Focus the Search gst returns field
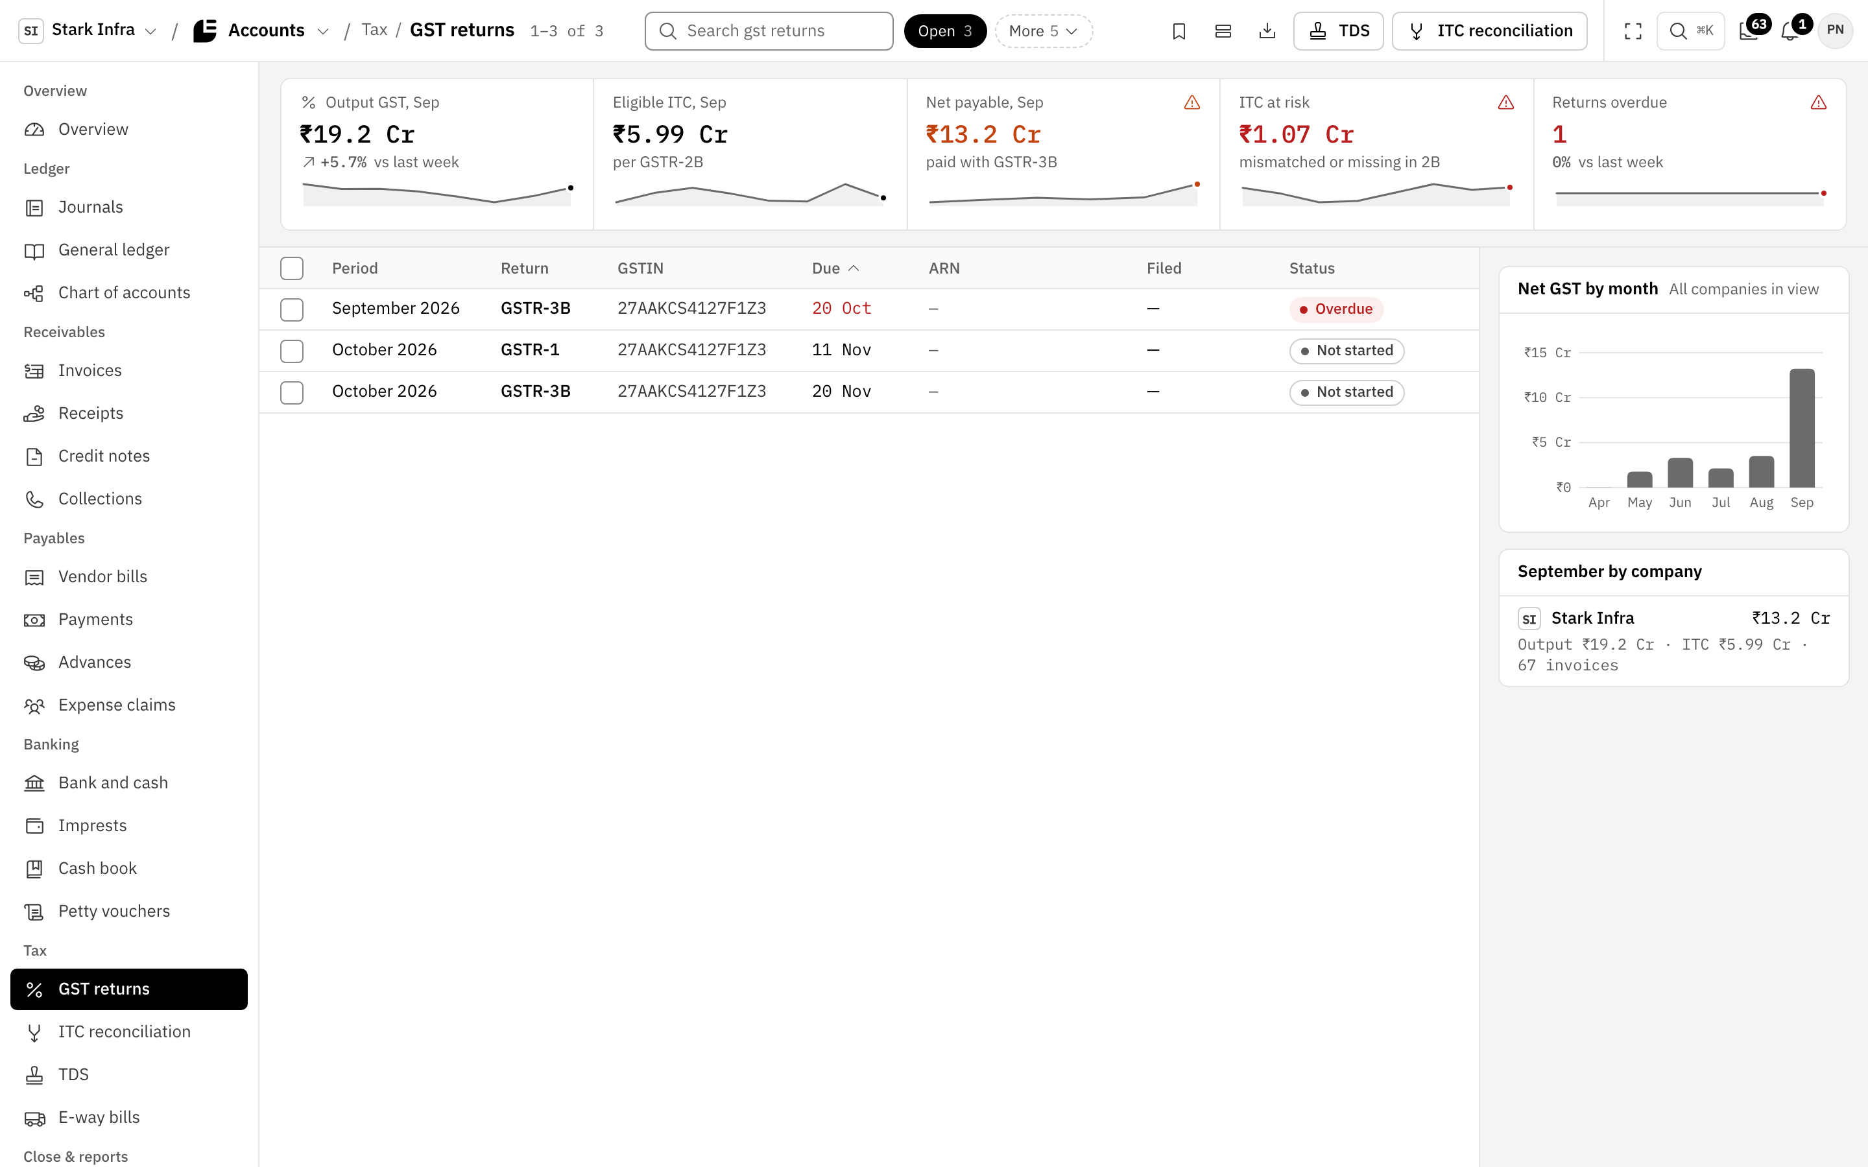1868x1167 pixels. click(x=769, y=31)
